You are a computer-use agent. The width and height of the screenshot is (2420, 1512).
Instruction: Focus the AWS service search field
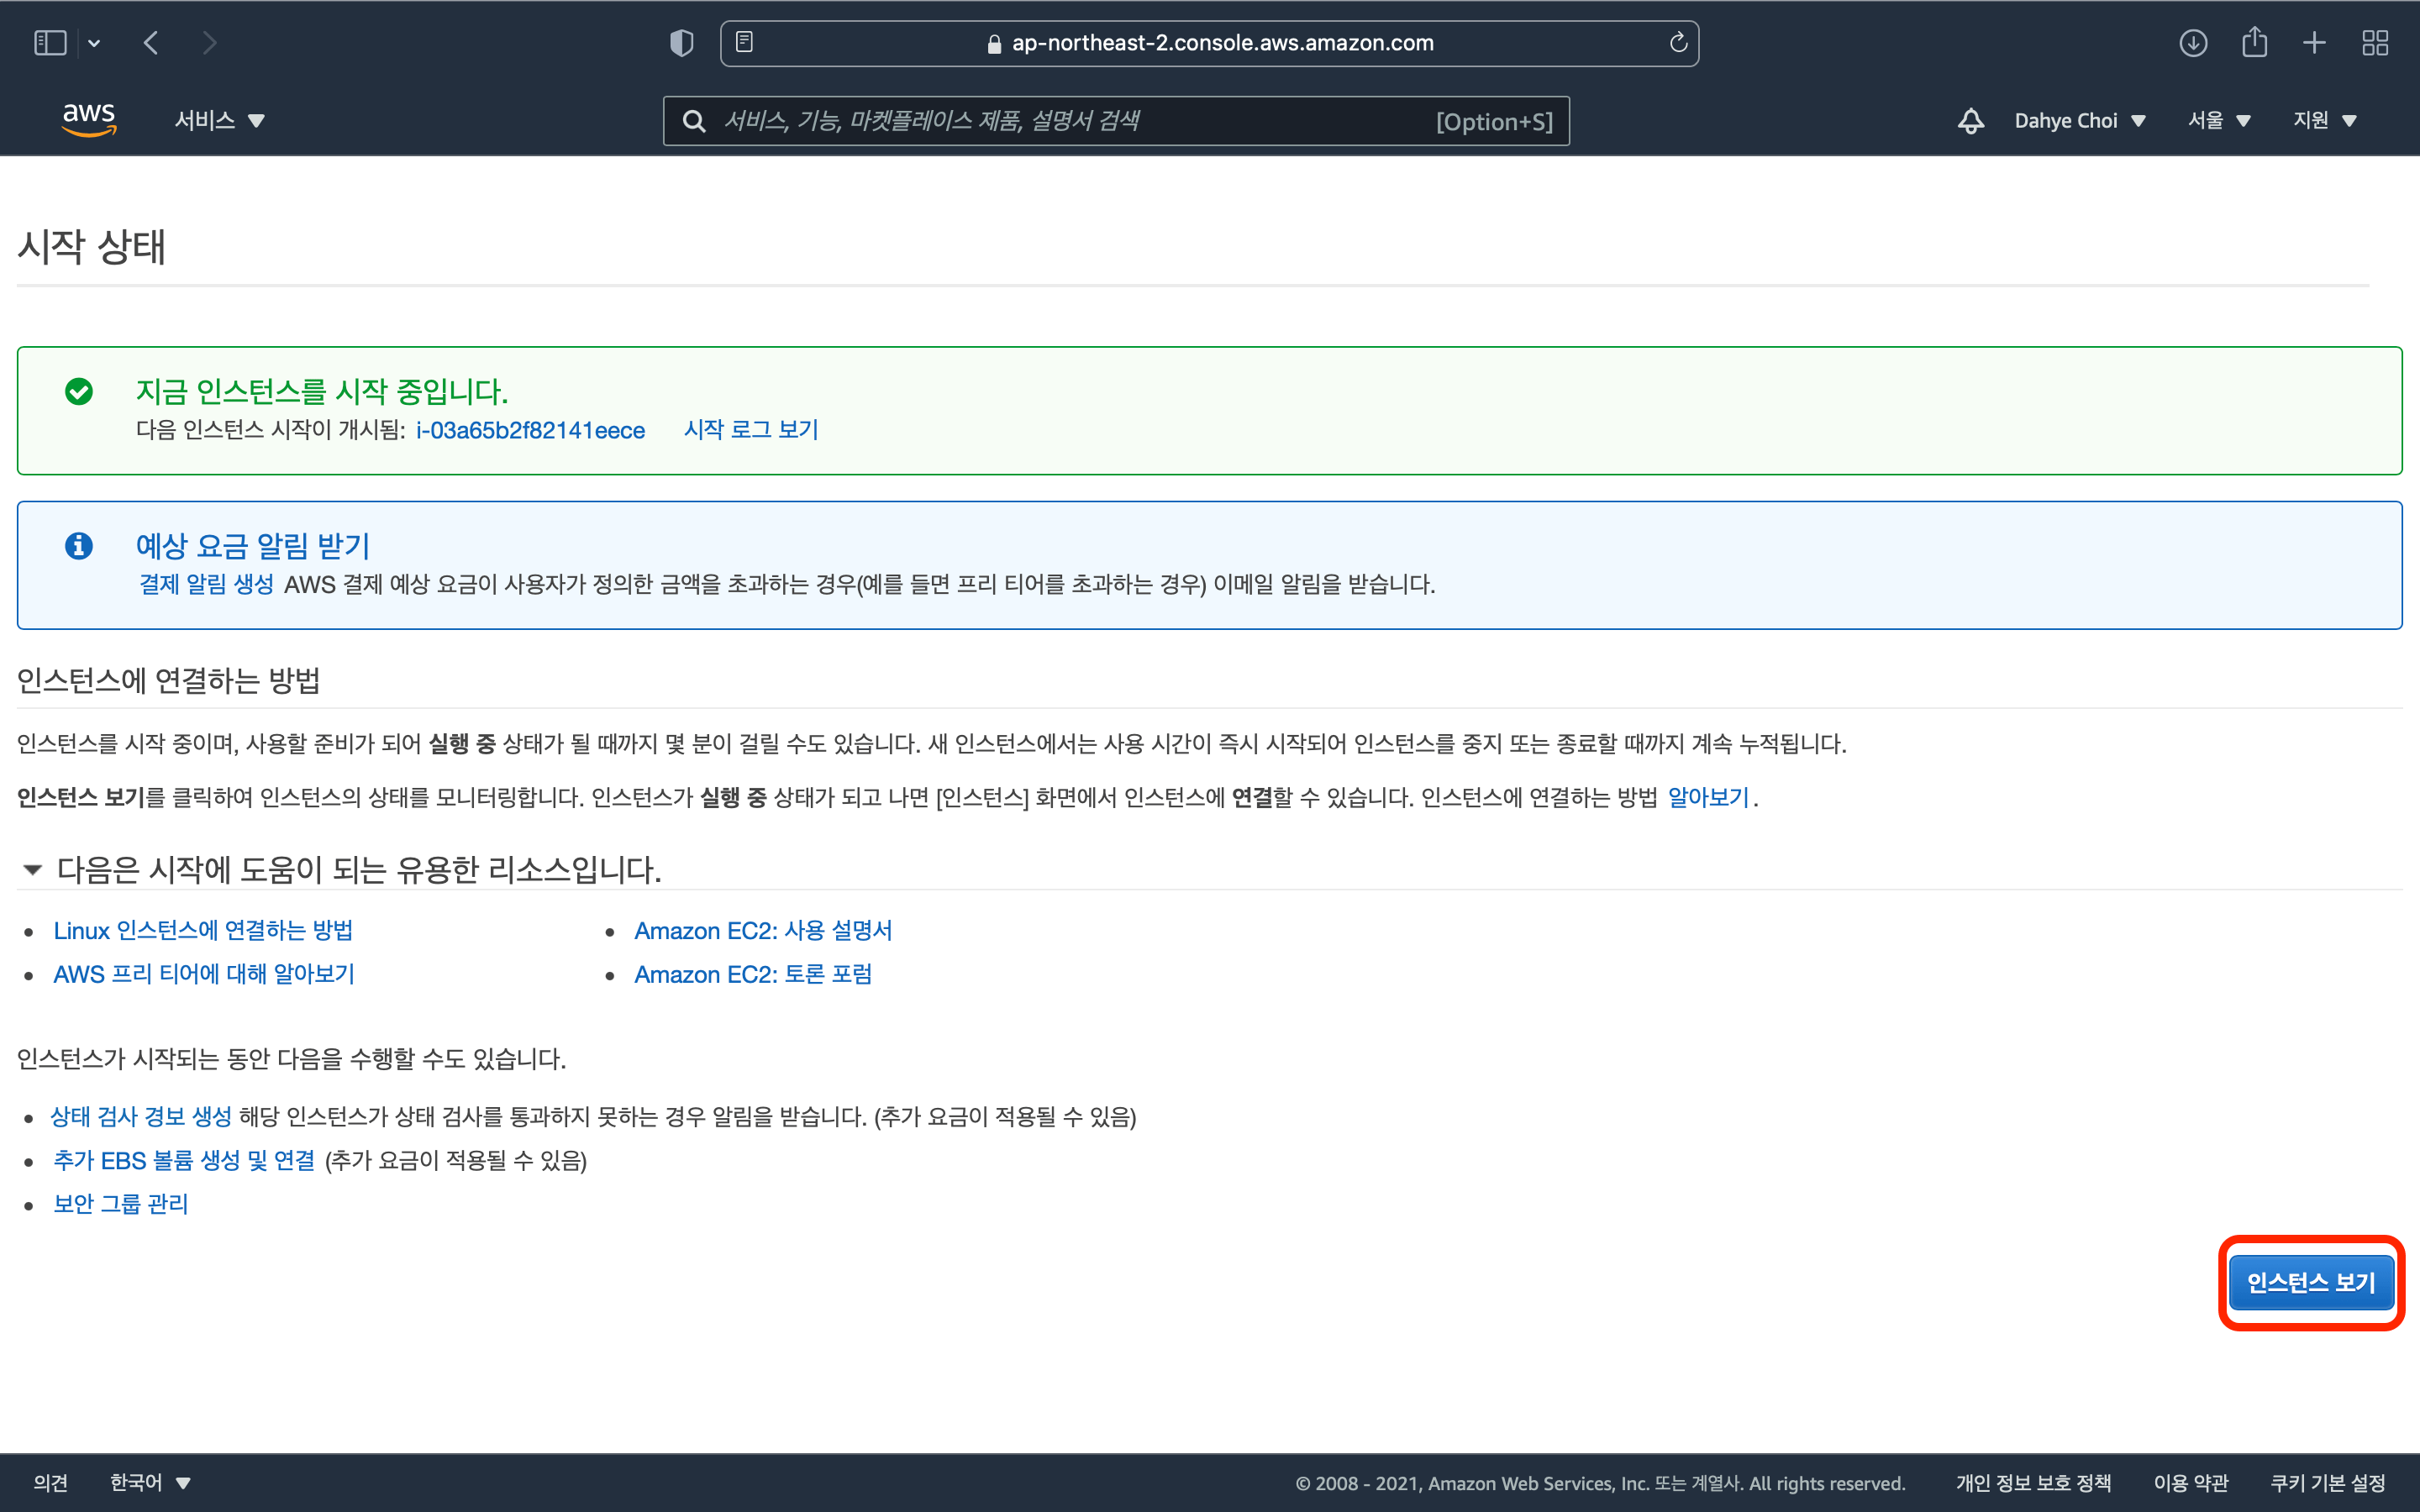click(x=1116, y=121)
